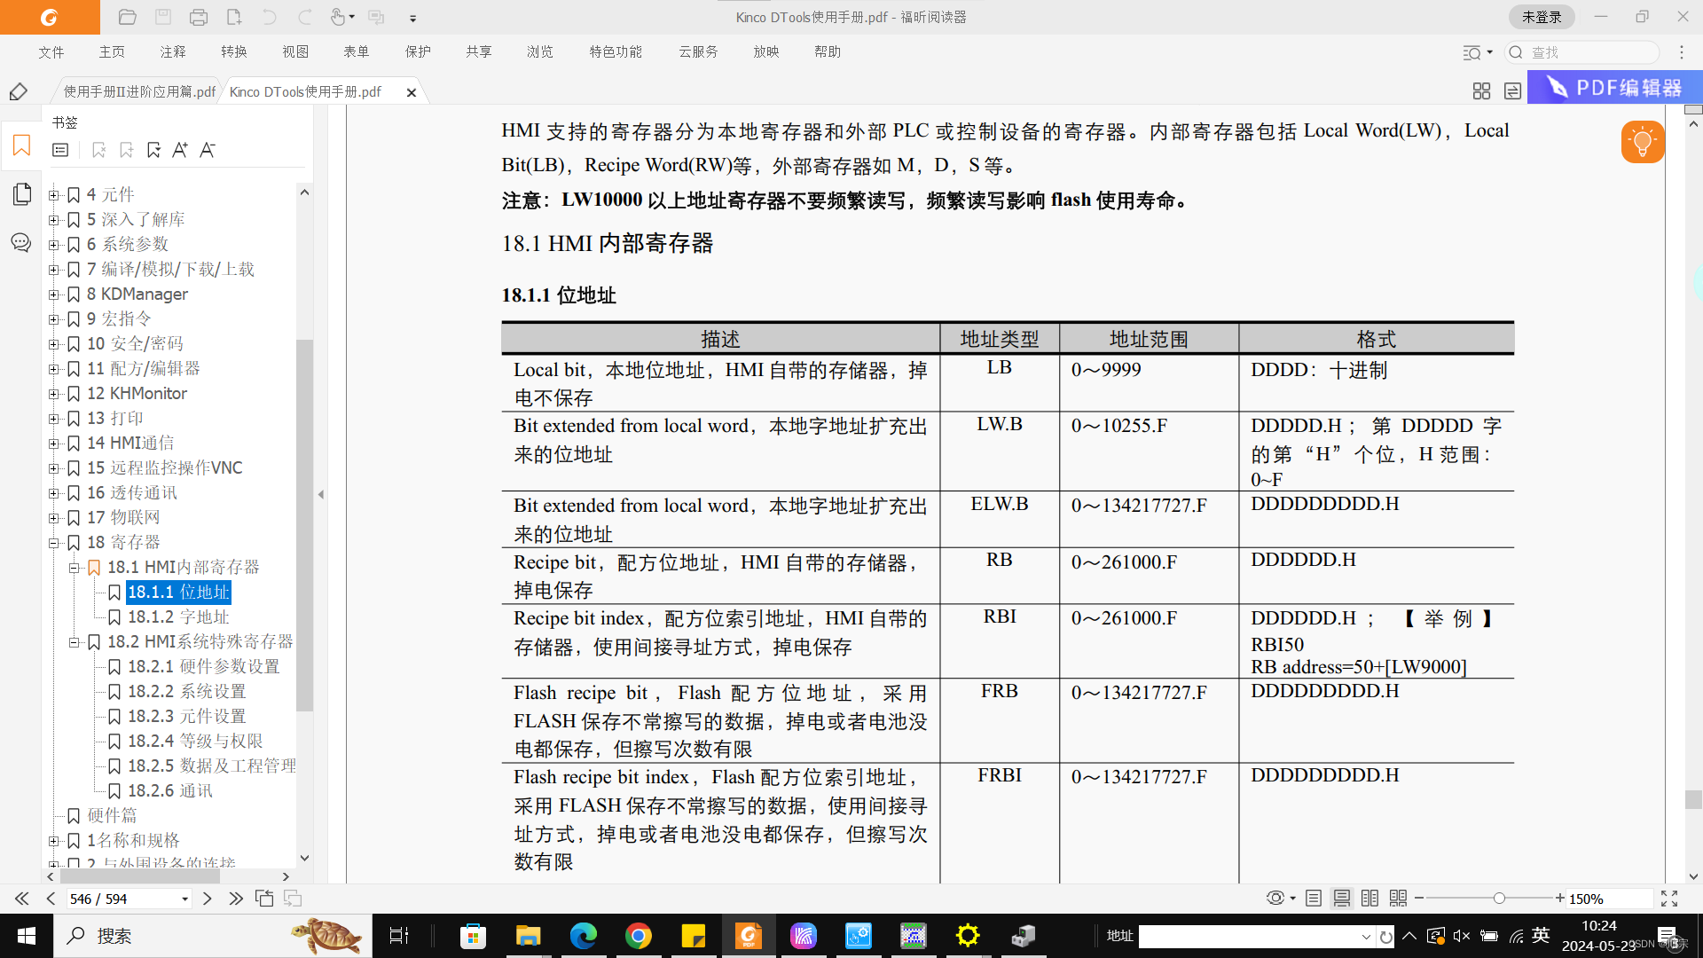Open the bookmarks panel icon in sidebar

(x=21, y=145)
